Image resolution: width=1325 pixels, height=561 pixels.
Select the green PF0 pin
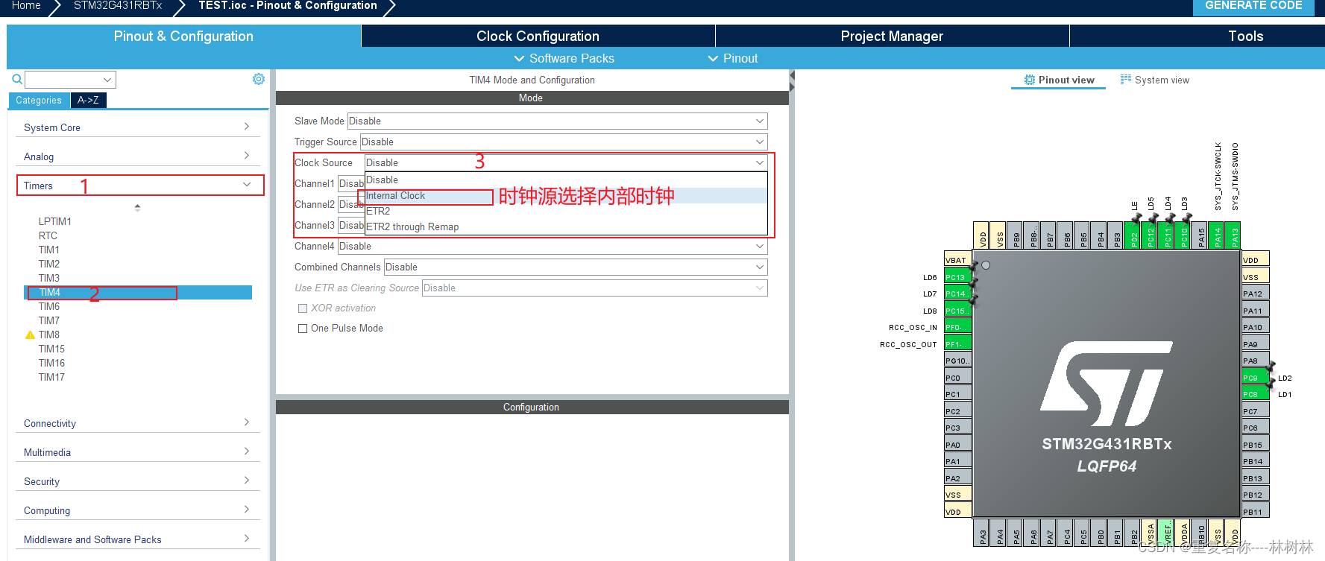(x=957, y=327)
